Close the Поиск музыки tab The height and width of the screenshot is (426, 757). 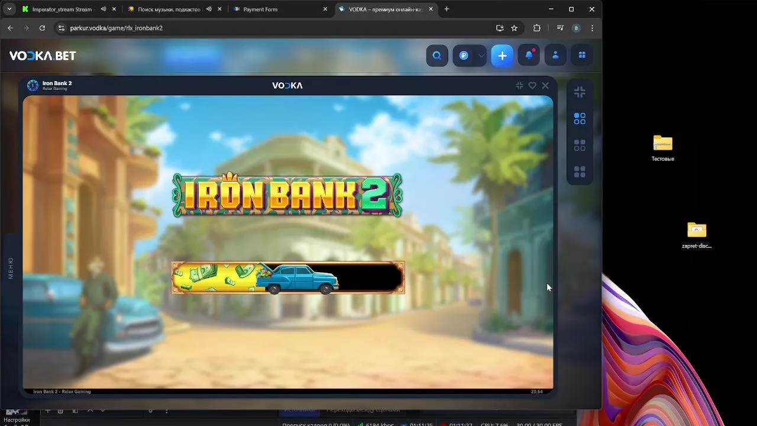click(220, 9)
